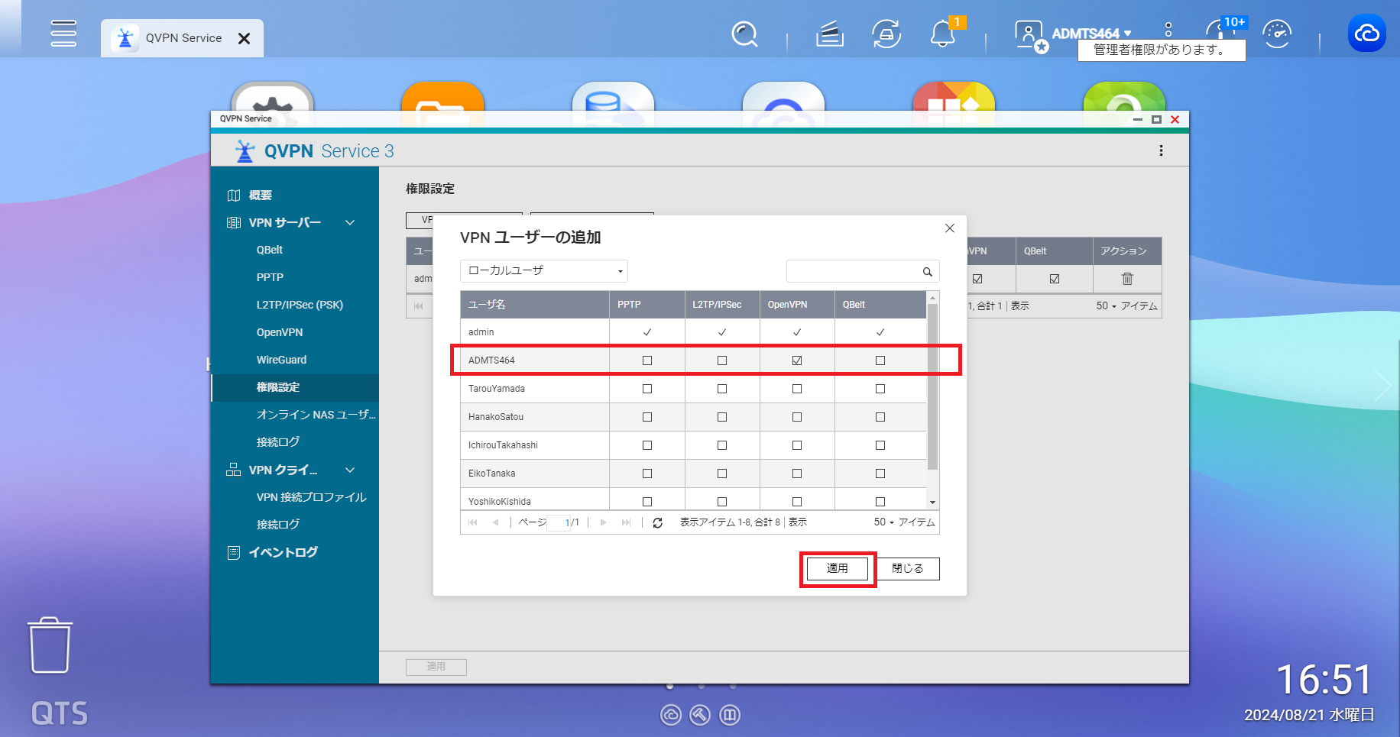Change items per page in background table

coord(1106,305)
